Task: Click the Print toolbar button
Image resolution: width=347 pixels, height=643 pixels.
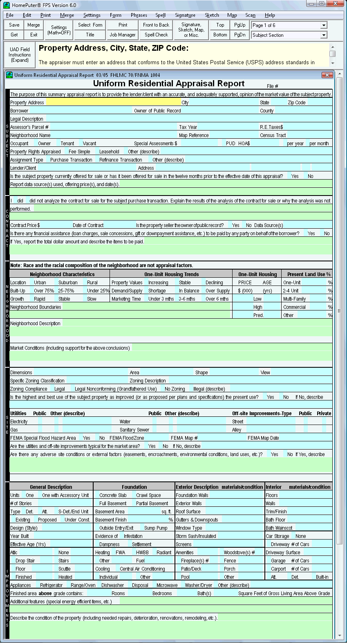Action: pos(123,25)
